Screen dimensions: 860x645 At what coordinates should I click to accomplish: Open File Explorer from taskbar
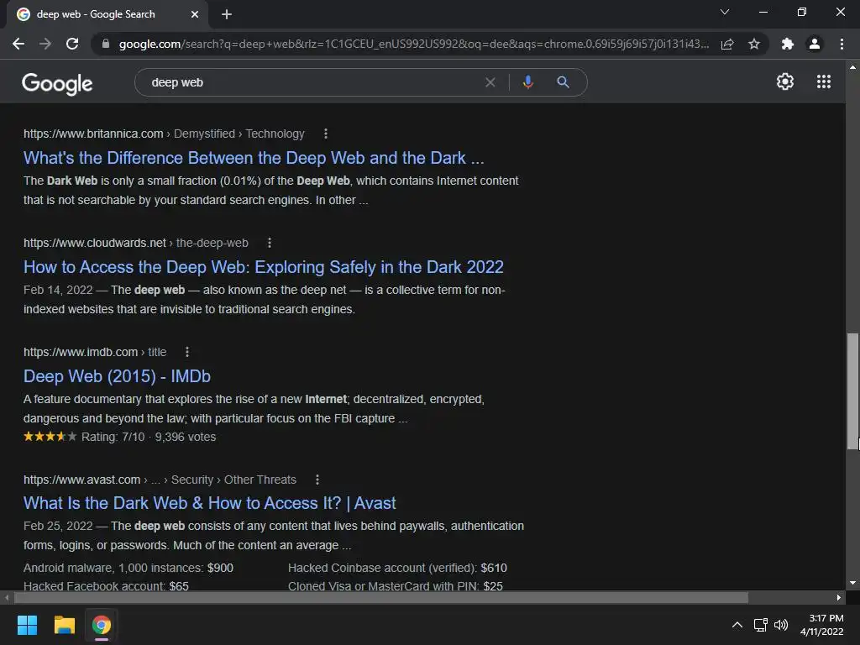coord(64,625)
